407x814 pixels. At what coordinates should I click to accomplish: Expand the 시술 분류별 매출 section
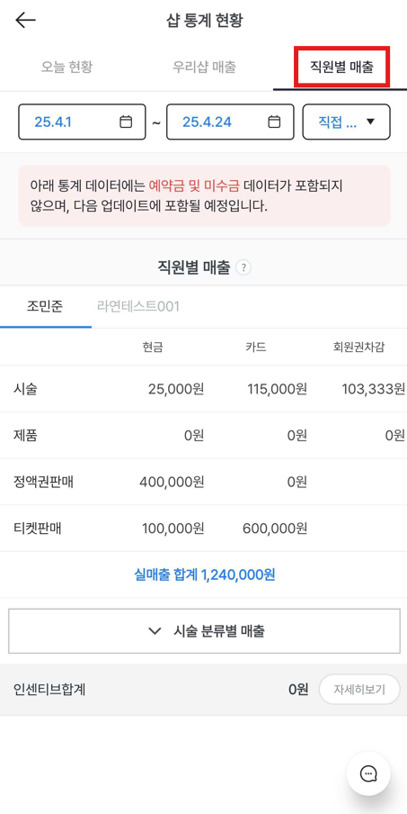pos(205,631)
